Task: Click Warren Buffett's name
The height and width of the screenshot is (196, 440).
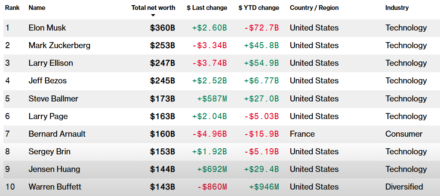Action: 55,187
